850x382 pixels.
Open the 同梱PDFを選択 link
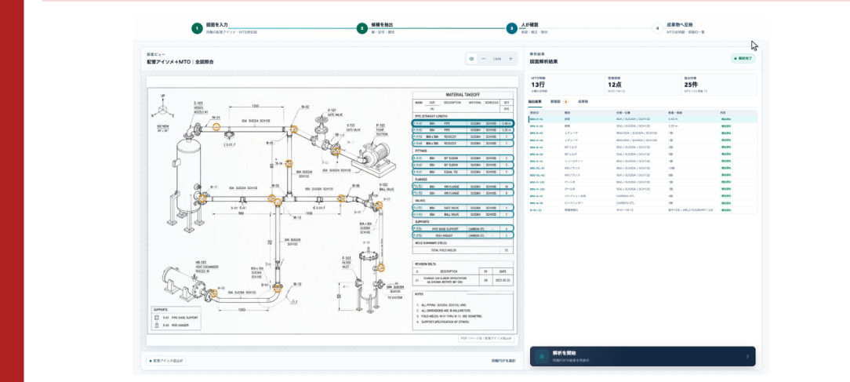point(503,361)
